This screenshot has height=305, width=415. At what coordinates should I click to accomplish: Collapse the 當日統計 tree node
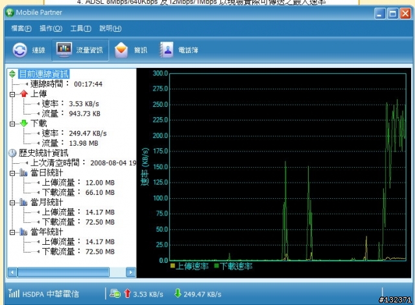12,174
